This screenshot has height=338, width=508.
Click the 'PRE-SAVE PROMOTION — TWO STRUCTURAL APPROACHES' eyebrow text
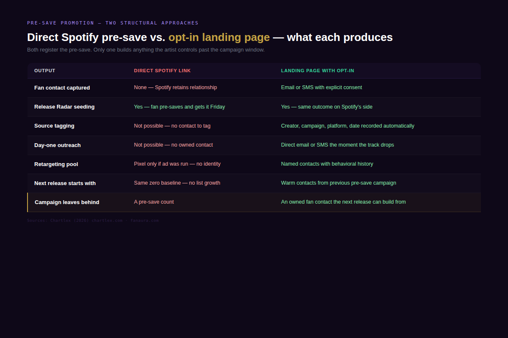click(113, 23)
